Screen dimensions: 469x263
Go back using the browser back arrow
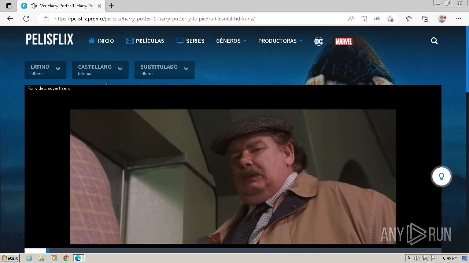(x=10, y=19)
